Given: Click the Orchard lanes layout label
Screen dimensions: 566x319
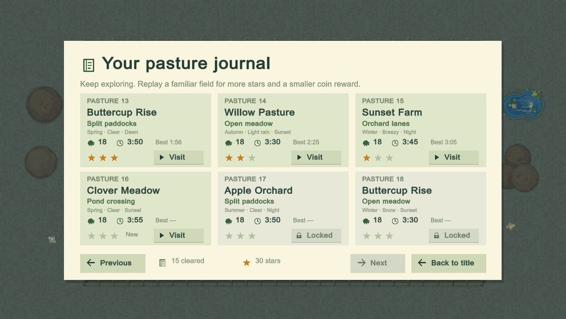Looking at the screenshot, I should 386,124.
